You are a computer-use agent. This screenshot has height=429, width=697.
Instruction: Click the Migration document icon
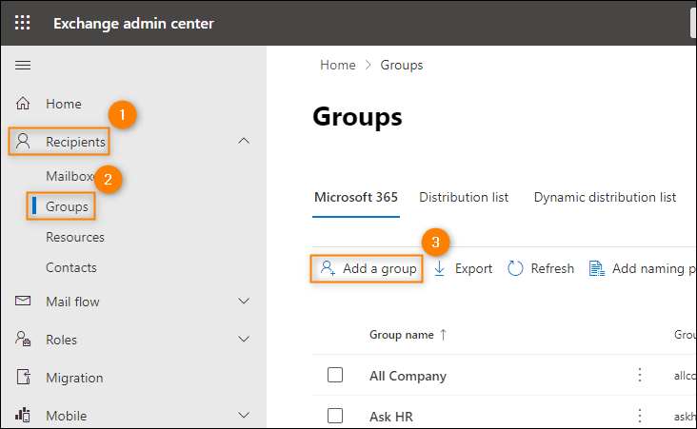[x=24, y=377]
